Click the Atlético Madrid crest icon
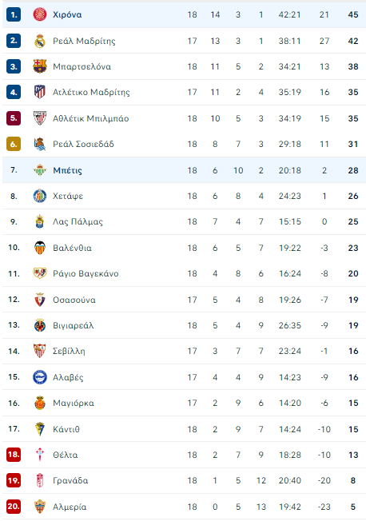This screenshot has width=366, height=521. click(x=40, y=92)
